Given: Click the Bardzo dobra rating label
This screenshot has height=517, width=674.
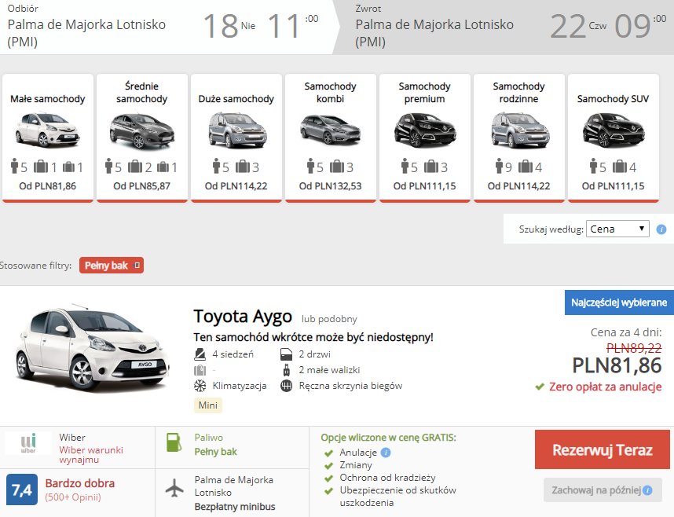Looking at the screenshot, I should [80, 483].
